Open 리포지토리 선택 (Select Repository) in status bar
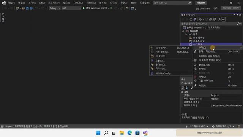 point(223,126)
